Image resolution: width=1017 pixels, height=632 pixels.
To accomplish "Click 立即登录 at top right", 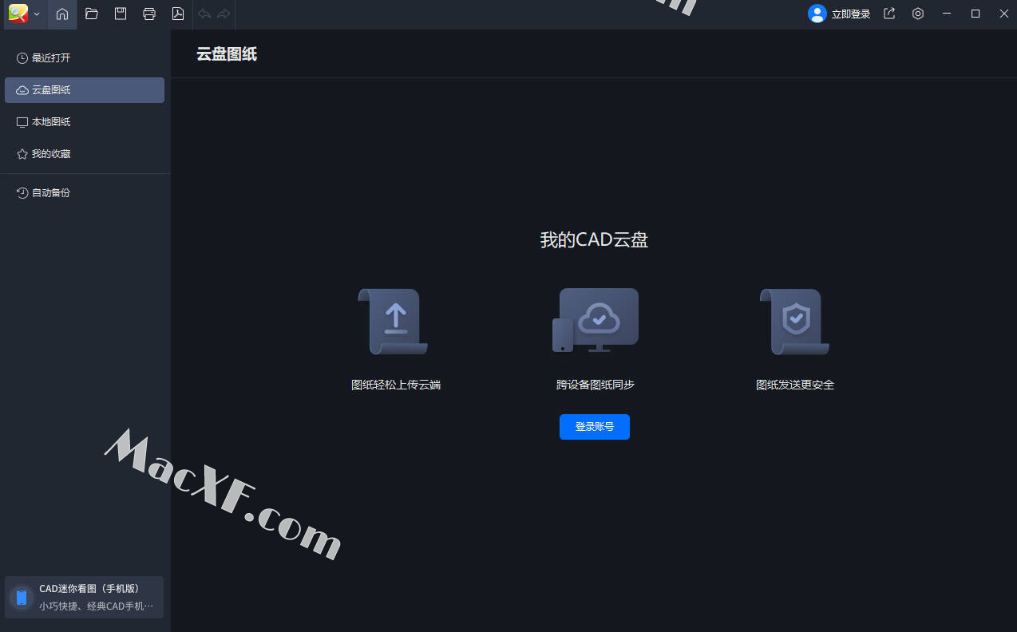I will point(851,14).
